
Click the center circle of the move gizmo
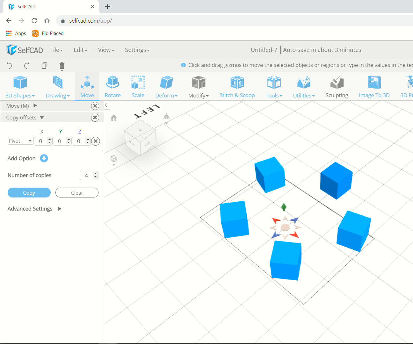click(x=285, y=227)
